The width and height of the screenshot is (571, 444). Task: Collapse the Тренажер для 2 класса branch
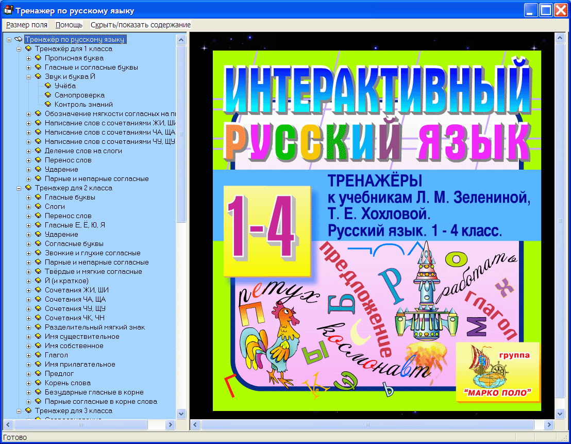pyautogui.click(x=19, y=188)
